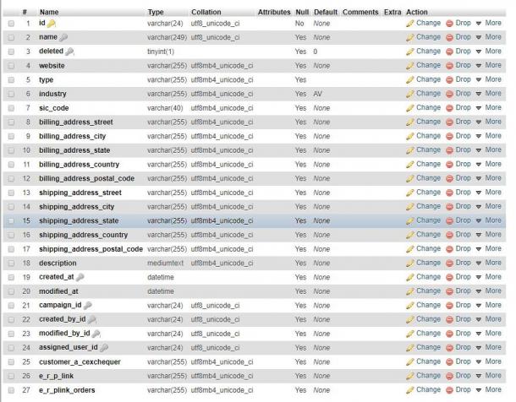The height and width of the screenshot is (402, 516).
Task: Click the Name column header
Action: pos(49,12)
